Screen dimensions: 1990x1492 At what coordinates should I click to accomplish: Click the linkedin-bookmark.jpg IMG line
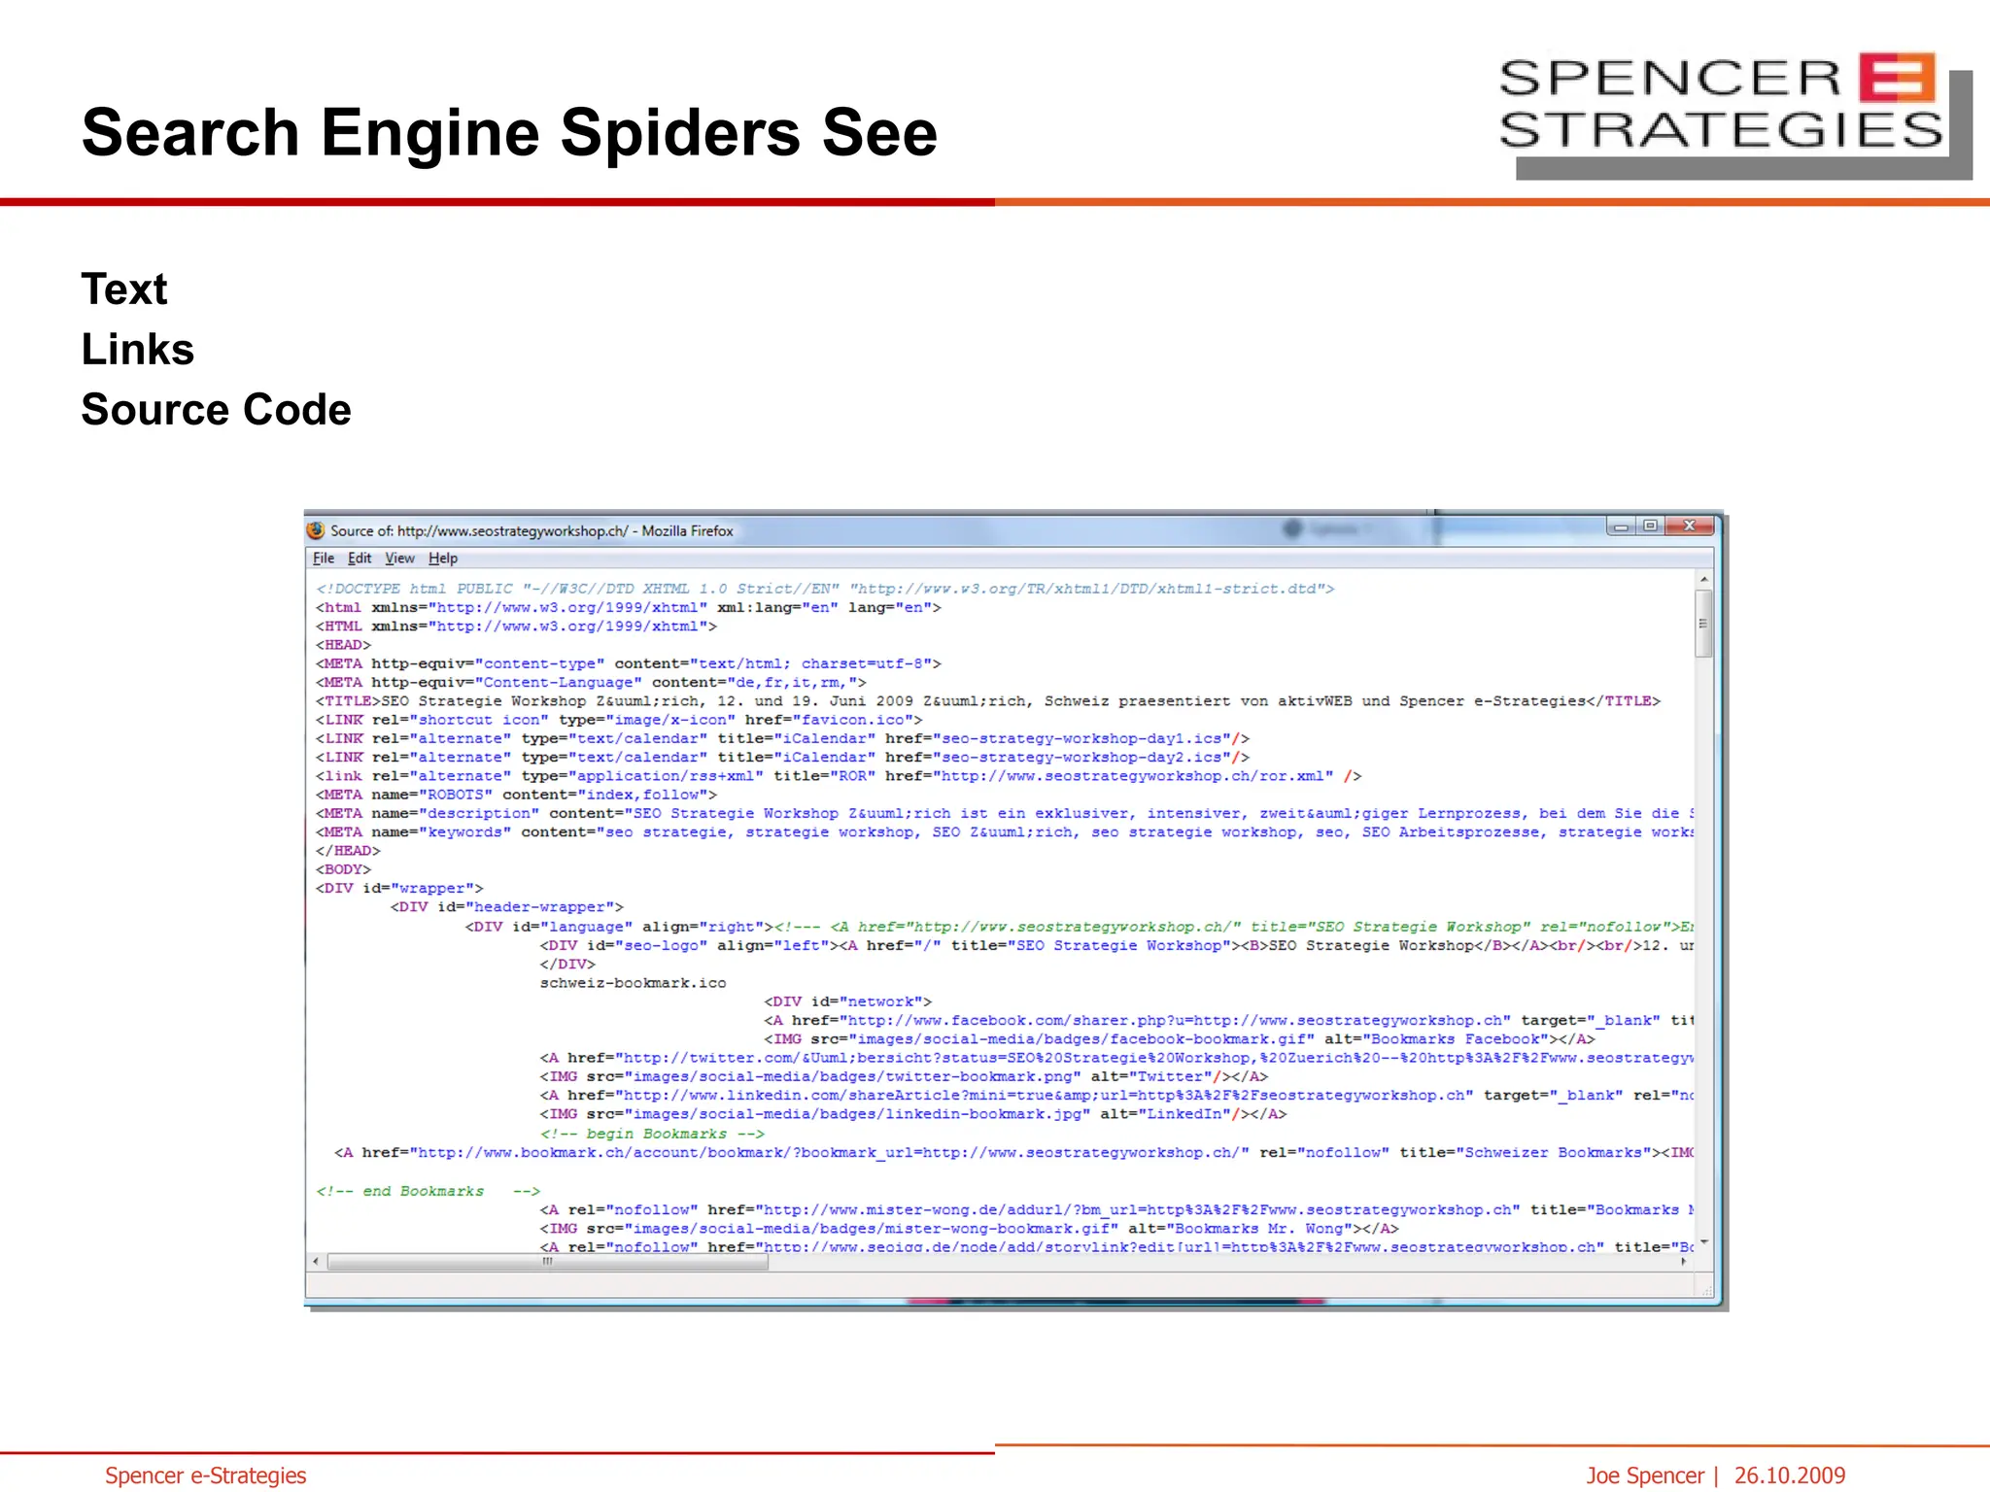pos(913,1114)
